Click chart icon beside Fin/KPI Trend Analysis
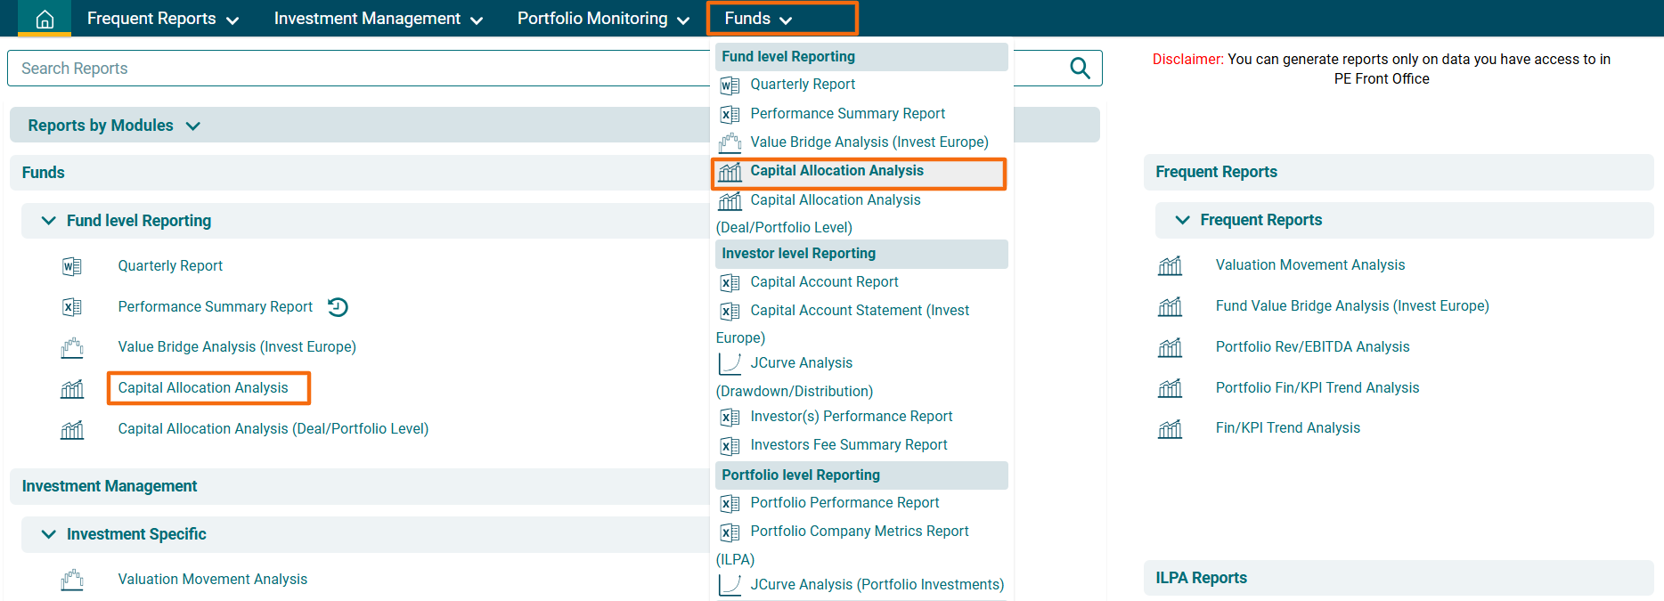The width and height of the screenshot is (1664, 601). click(1170, 429)
